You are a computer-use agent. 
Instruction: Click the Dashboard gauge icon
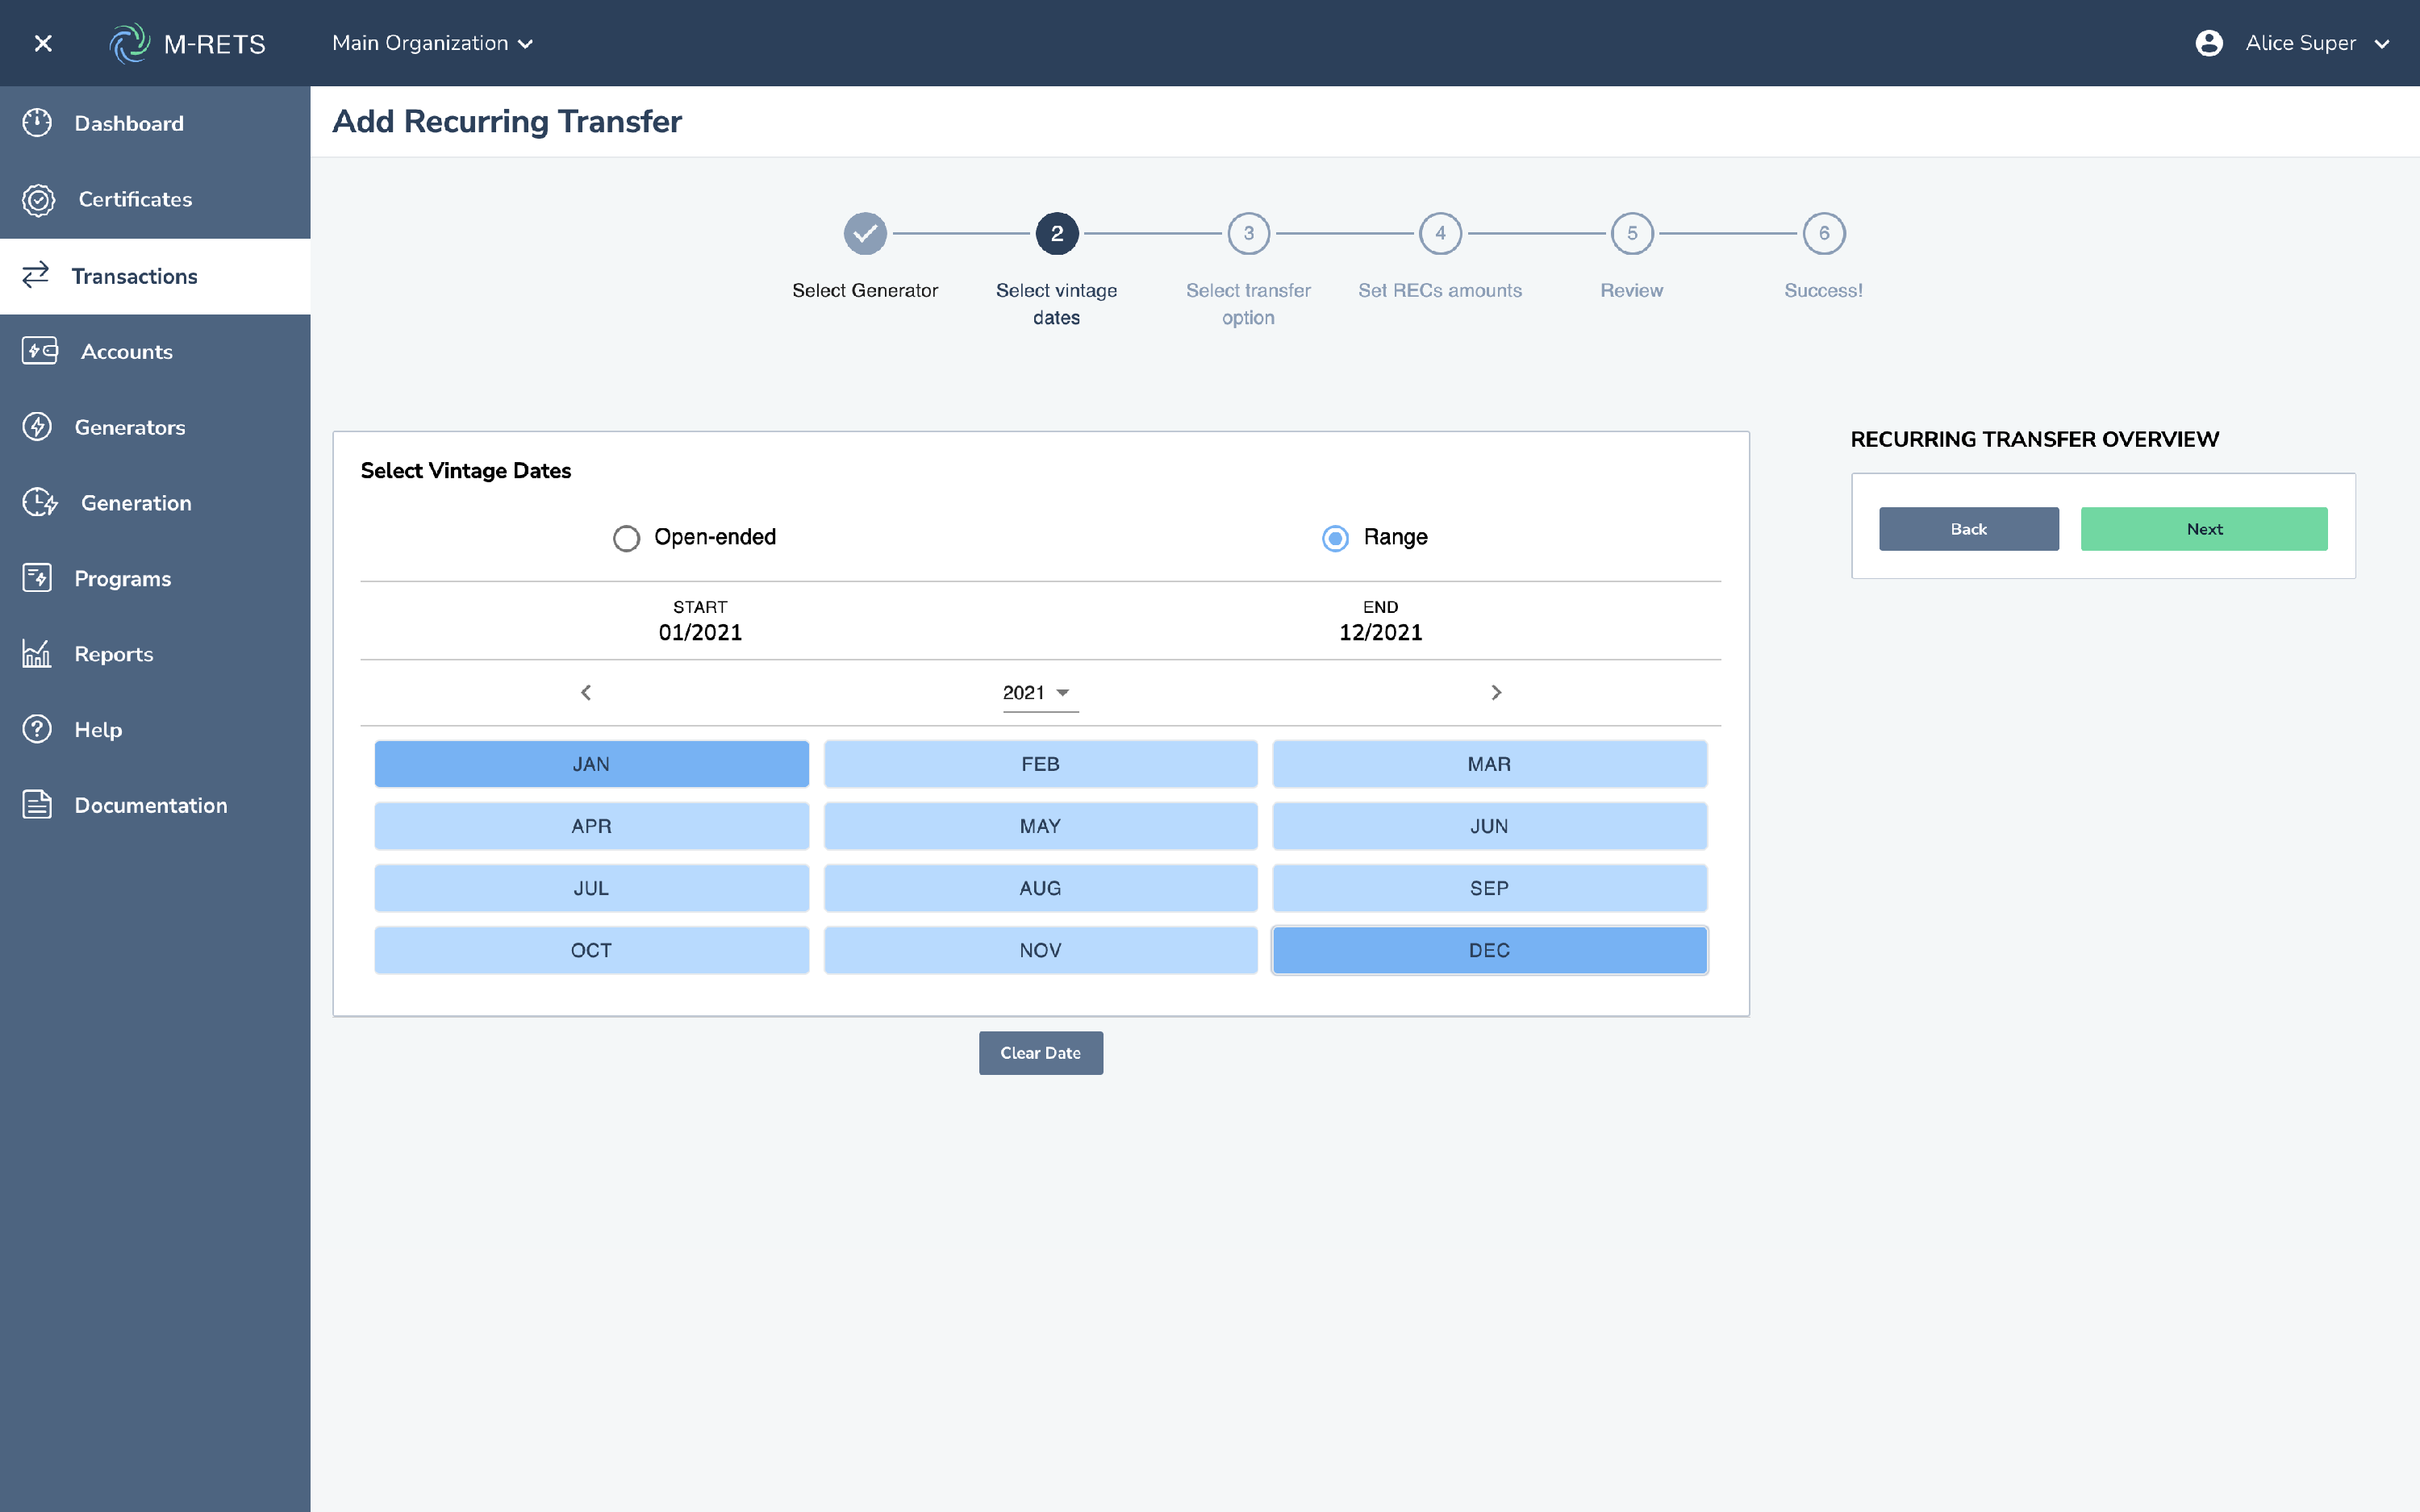(37, 123)
